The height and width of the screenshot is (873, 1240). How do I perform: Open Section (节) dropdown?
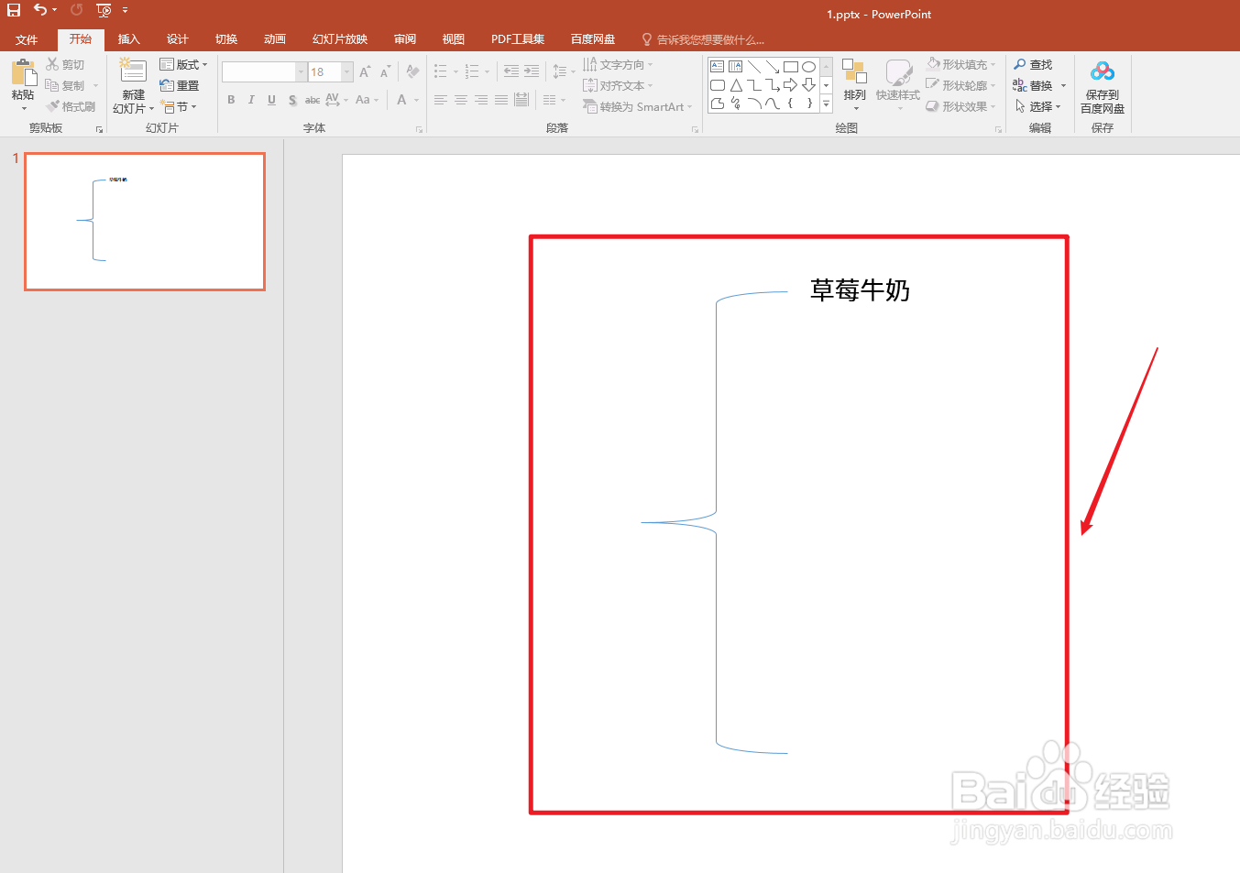point(179,106)
